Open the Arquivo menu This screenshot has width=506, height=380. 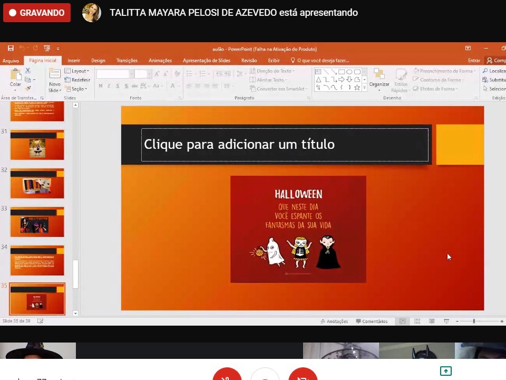[11, 60]
